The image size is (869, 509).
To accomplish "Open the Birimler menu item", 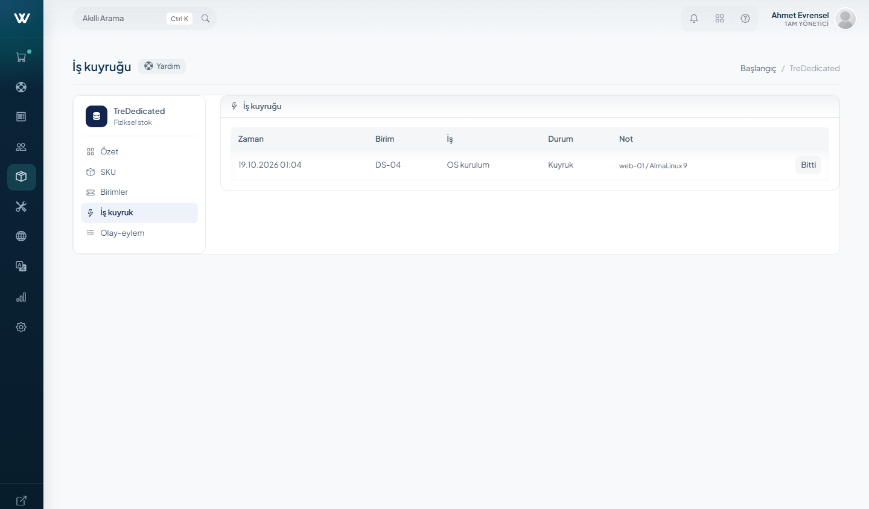I will [x=139, y=192].
